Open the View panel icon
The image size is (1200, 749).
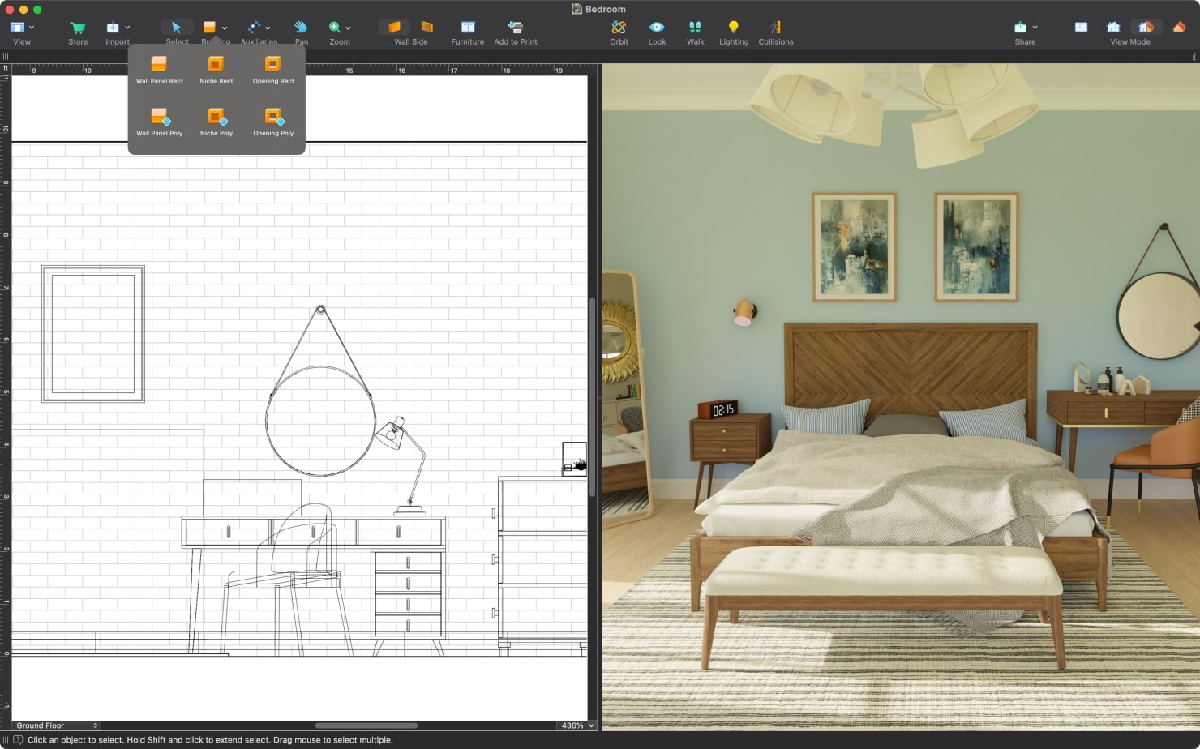coord(17,28)
